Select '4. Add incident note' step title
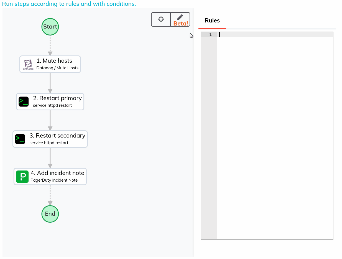 tap(57, 173)
